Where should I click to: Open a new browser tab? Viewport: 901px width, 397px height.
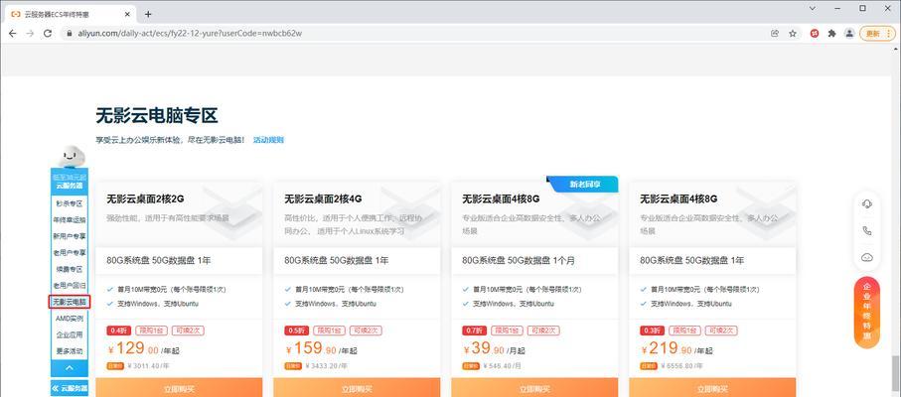(148, 14)
